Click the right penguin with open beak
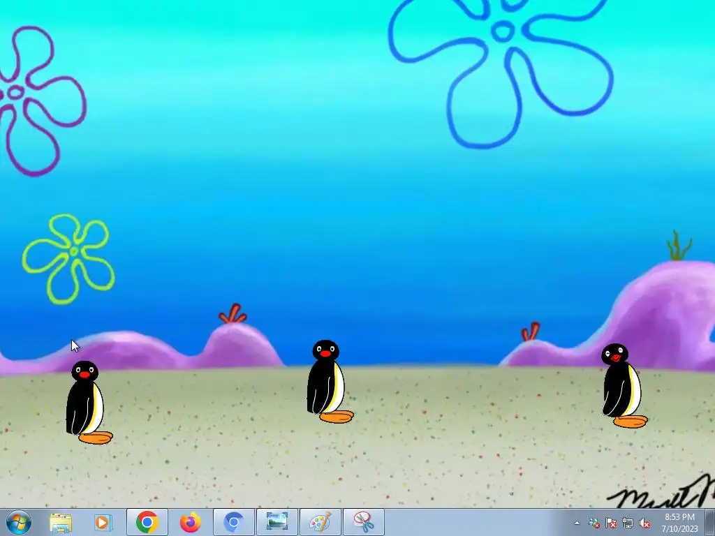The width and height of the screenshot is (715, 536). click(x=624, y=385)
